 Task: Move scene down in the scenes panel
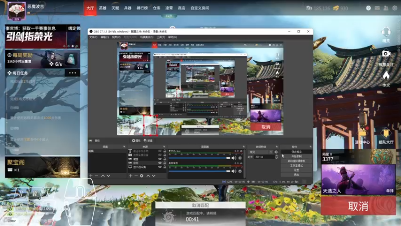click(x=108, y=176)
